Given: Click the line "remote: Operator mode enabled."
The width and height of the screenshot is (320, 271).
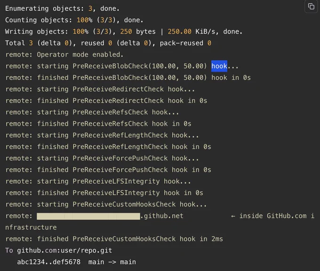Looking at the screenshot, I should 64,55.
